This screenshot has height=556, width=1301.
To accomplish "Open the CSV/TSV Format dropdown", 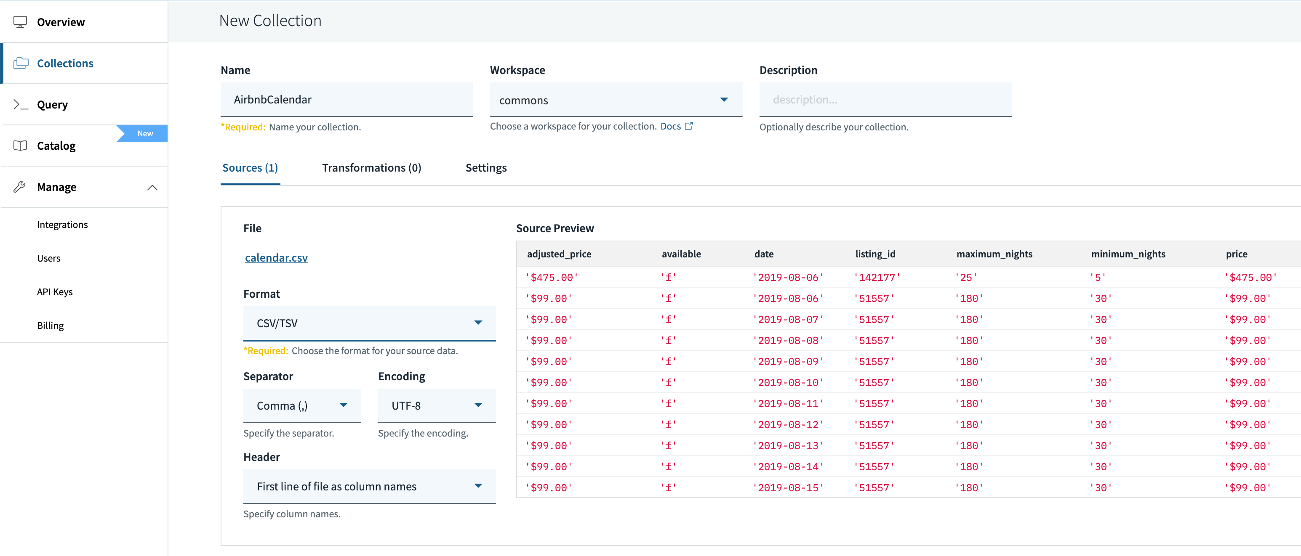I will pyautogui.click(x=369, y=323).
